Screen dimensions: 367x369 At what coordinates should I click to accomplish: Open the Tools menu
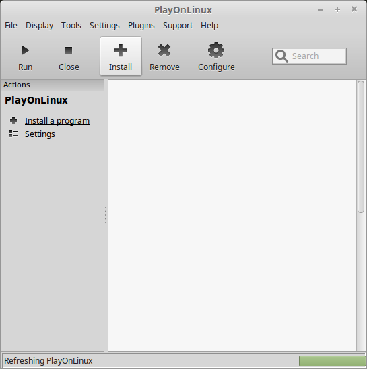(71, 25)
